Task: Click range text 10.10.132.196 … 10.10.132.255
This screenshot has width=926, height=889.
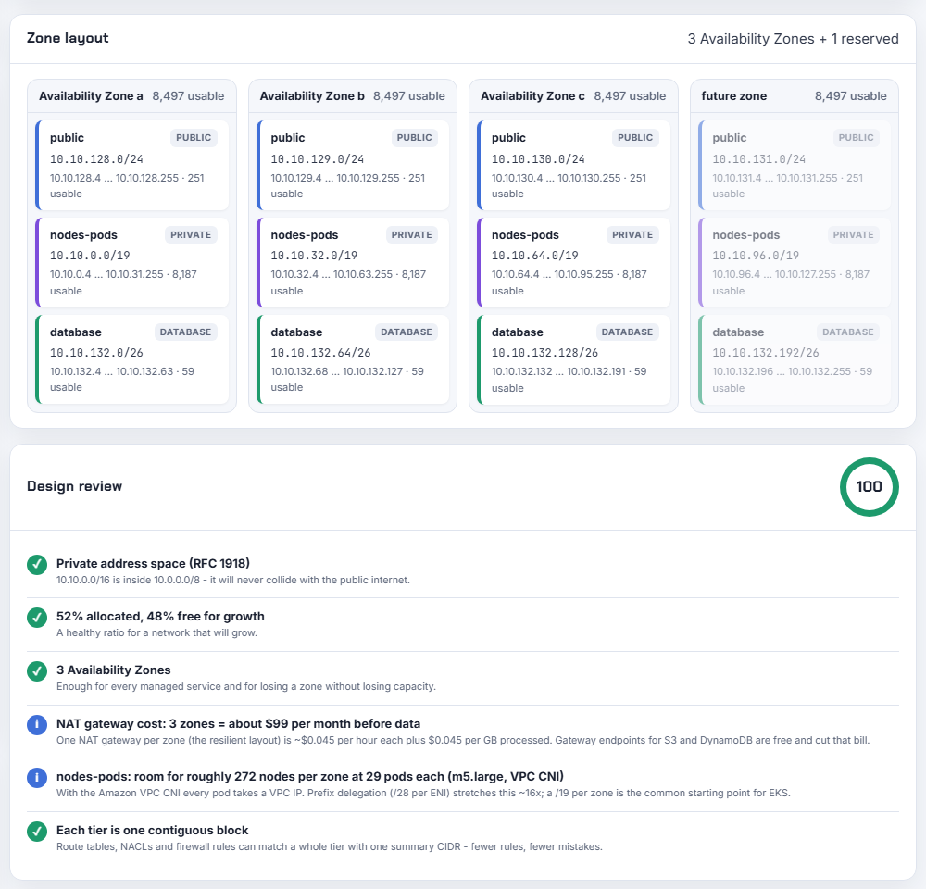Action: click(782, 371)
